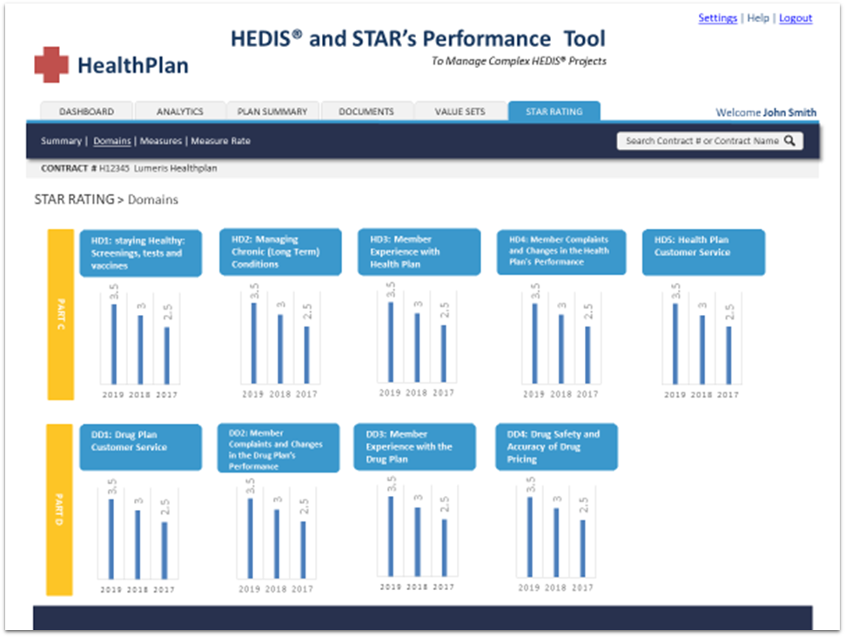Open the Plan Summary tab
The height and width of the screenshot is (637, 845).
coord(272,111)
